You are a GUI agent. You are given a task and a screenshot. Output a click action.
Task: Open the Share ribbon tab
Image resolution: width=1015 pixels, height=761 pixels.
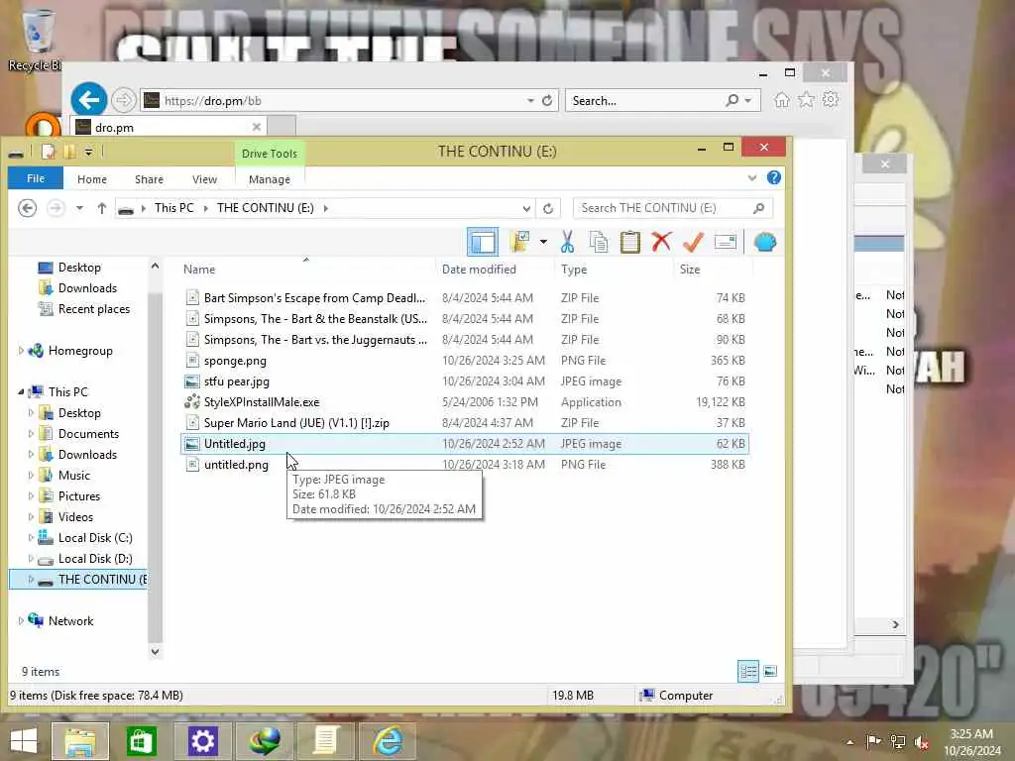(x=149, y=179)
